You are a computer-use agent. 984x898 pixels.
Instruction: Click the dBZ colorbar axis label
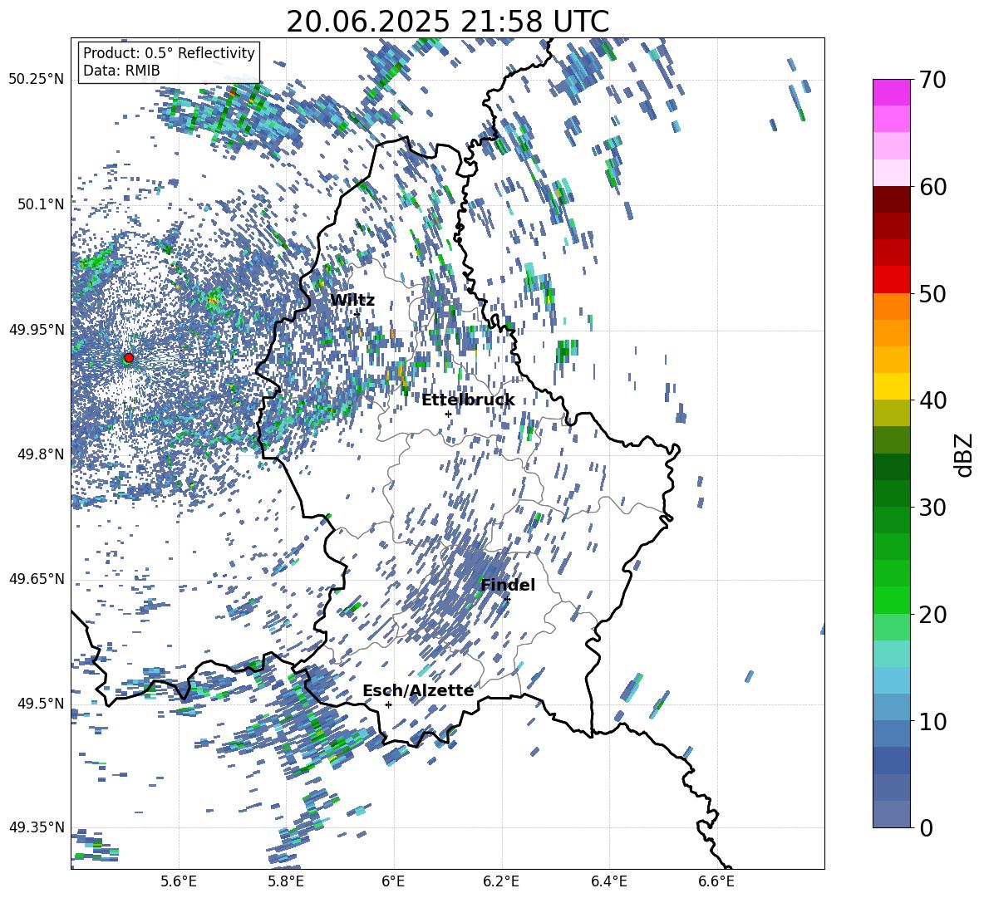click(965, 454)
